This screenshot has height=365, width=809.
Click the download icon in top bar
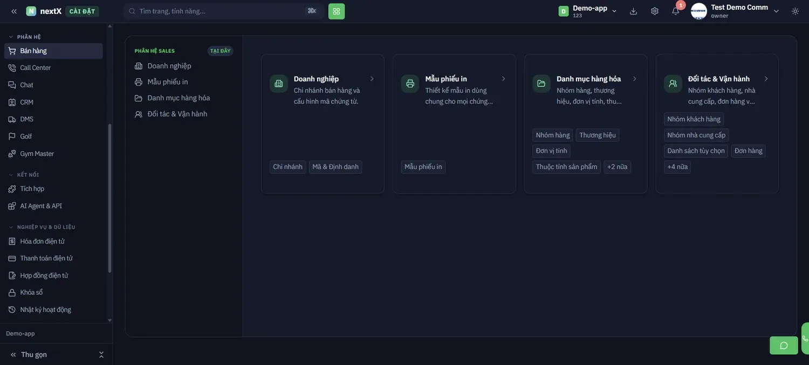[x=634, y=11]
